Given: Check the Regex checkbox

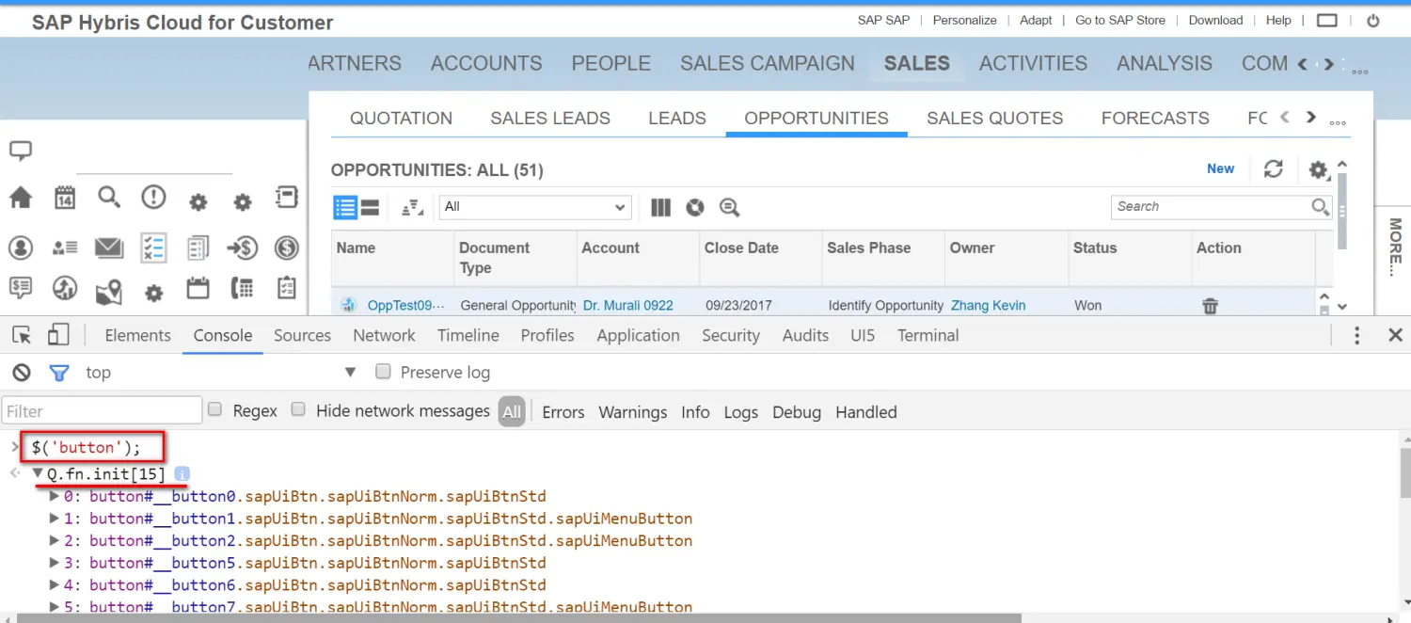Looking at the screenshot, I should [214, 409].
